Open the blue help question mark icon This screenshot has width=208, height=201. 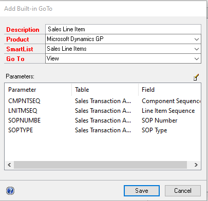10,191
